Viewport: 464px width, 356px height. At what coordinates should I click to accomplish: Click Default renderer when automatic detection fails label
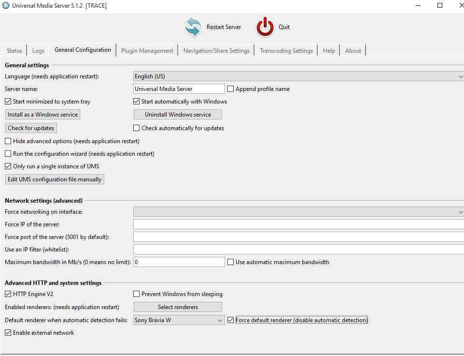point(66,320)
